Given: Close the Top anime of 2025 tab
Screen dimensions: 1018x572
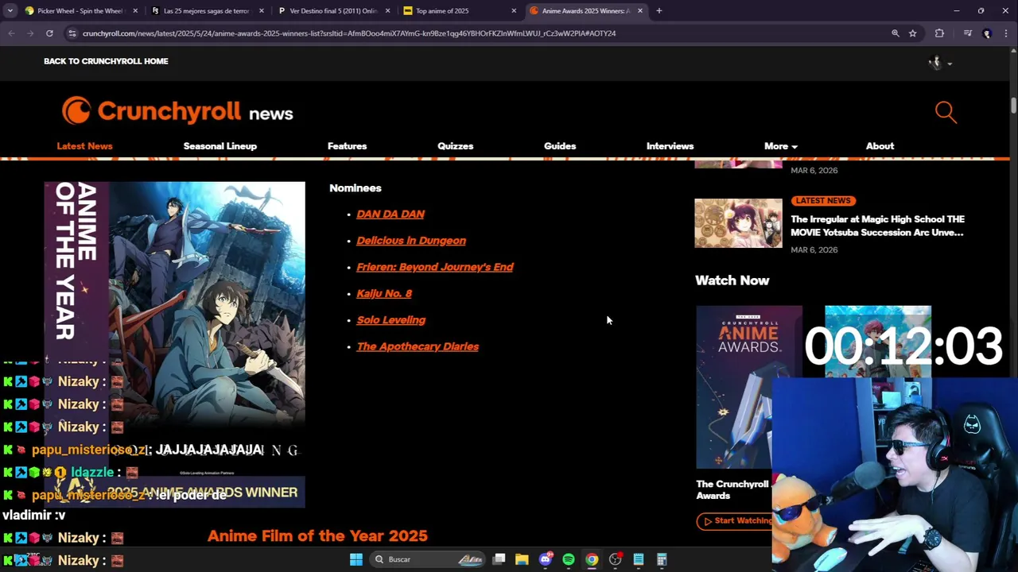Looking at the screenshot, I should pyautogui.click(x=514, y=11).
